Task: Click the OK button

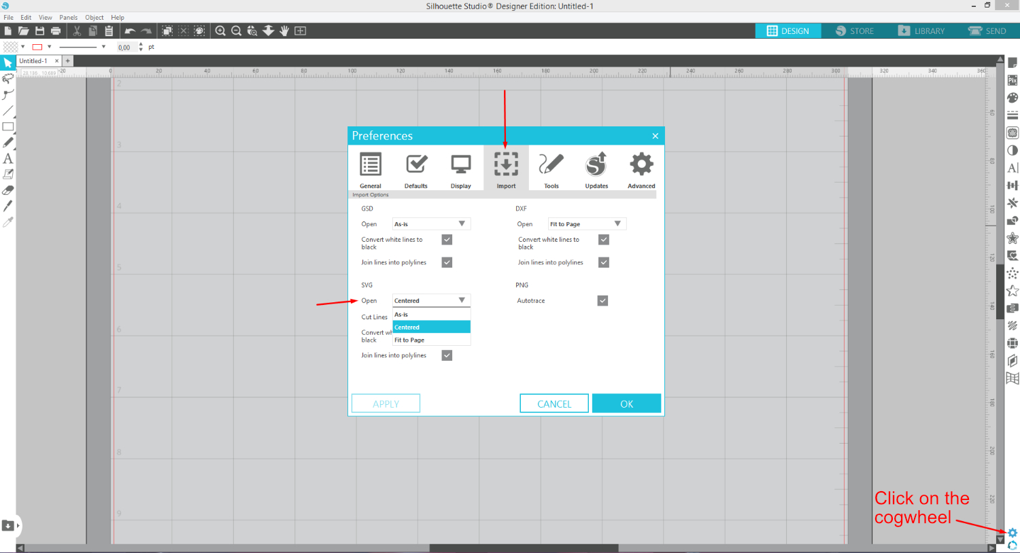Action: click(626, 404)
